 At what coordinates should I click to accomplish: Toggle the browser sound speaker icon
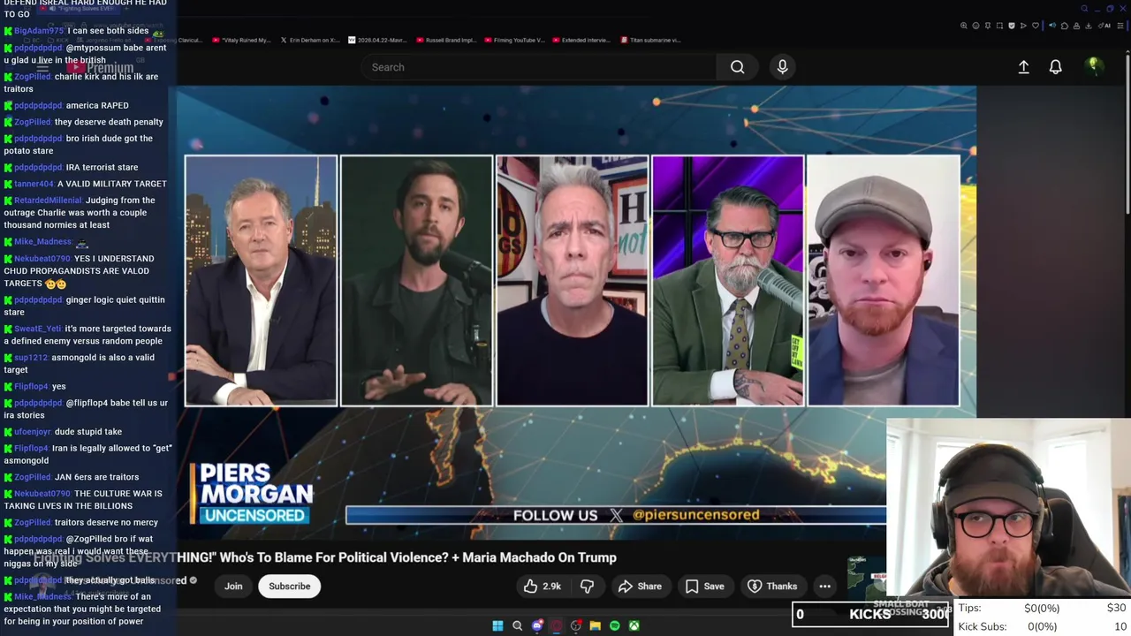pyautogui.click(x=1052, y=26)
